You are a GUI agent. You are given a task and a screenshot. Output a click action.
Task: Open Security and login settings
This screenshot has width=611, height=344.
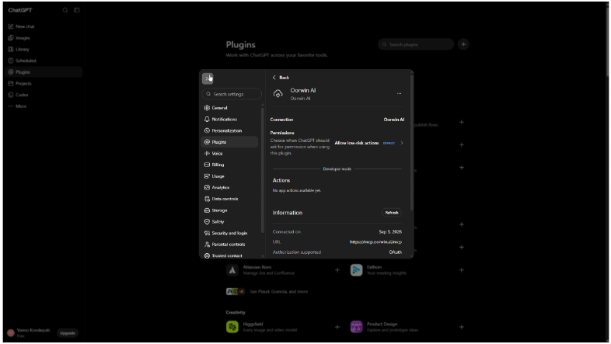[229, 233]
